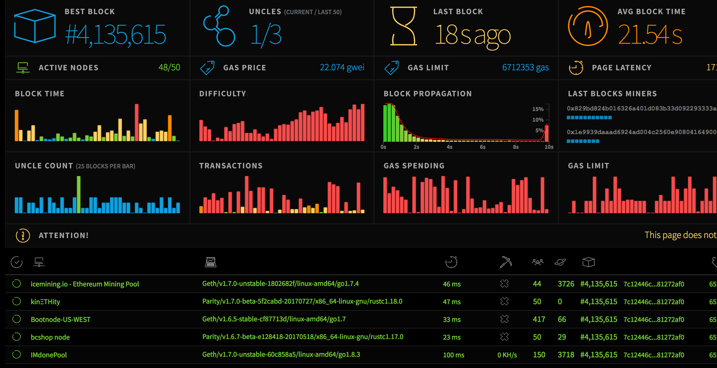Viewport: 717px width, 368px height.
Task: Sort by the peers group column icon
Action: [x=538, y=262]
